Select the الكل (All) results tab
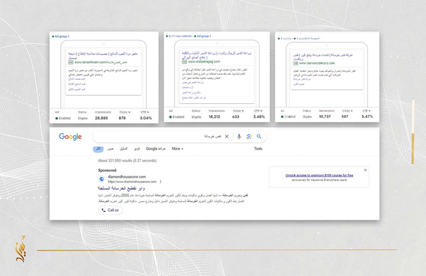 (x=98, y=149)
